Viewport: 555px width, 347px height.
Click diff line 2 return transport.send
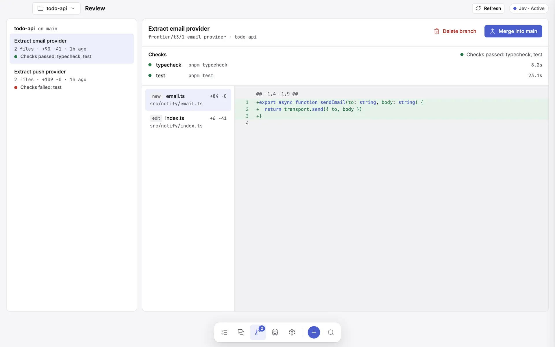tap(391, 109)
